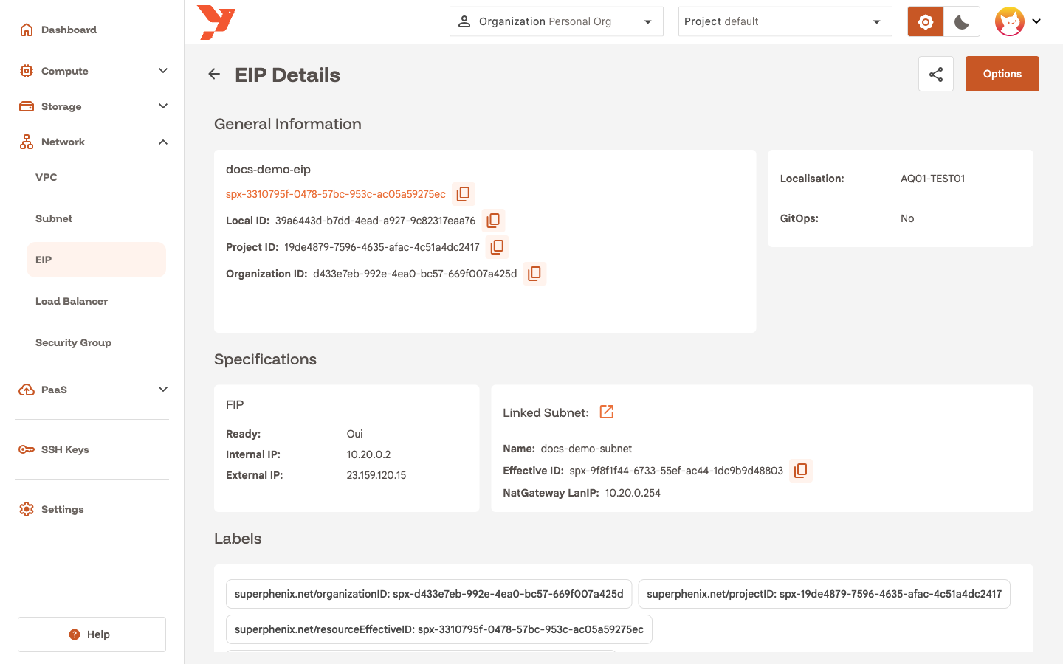Click the projectID label chip

pyautogui.click(x=824, y=594)
